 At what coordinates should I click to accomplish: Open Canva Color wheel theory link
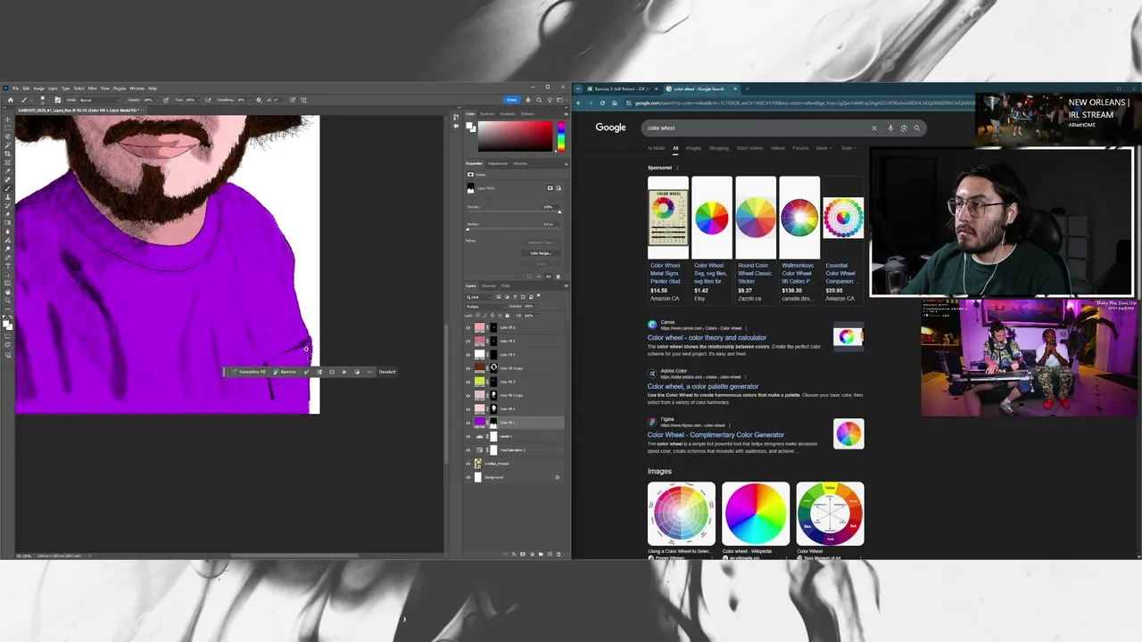point(707,338)
